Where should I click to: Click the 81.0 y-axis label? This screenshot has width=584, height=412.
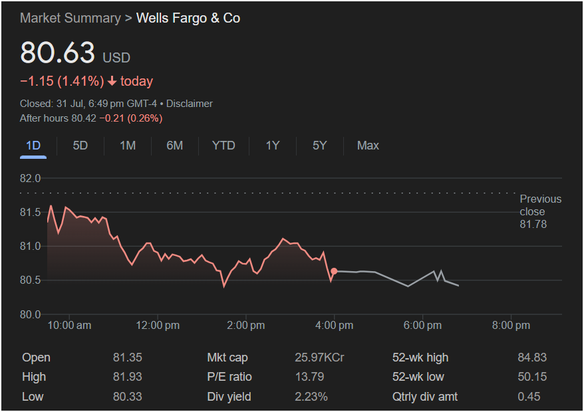30,246
